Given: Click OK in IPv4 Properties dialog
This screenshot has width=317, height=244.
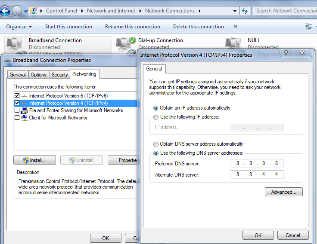Looking at the screenshot, I should coord(258,235).
